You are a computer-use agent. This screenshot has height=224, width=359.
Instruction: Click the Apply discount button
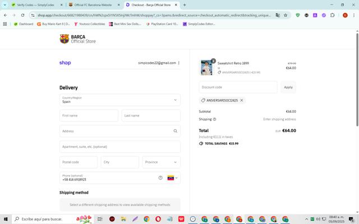pyautogui.click(x=288, y=87)
